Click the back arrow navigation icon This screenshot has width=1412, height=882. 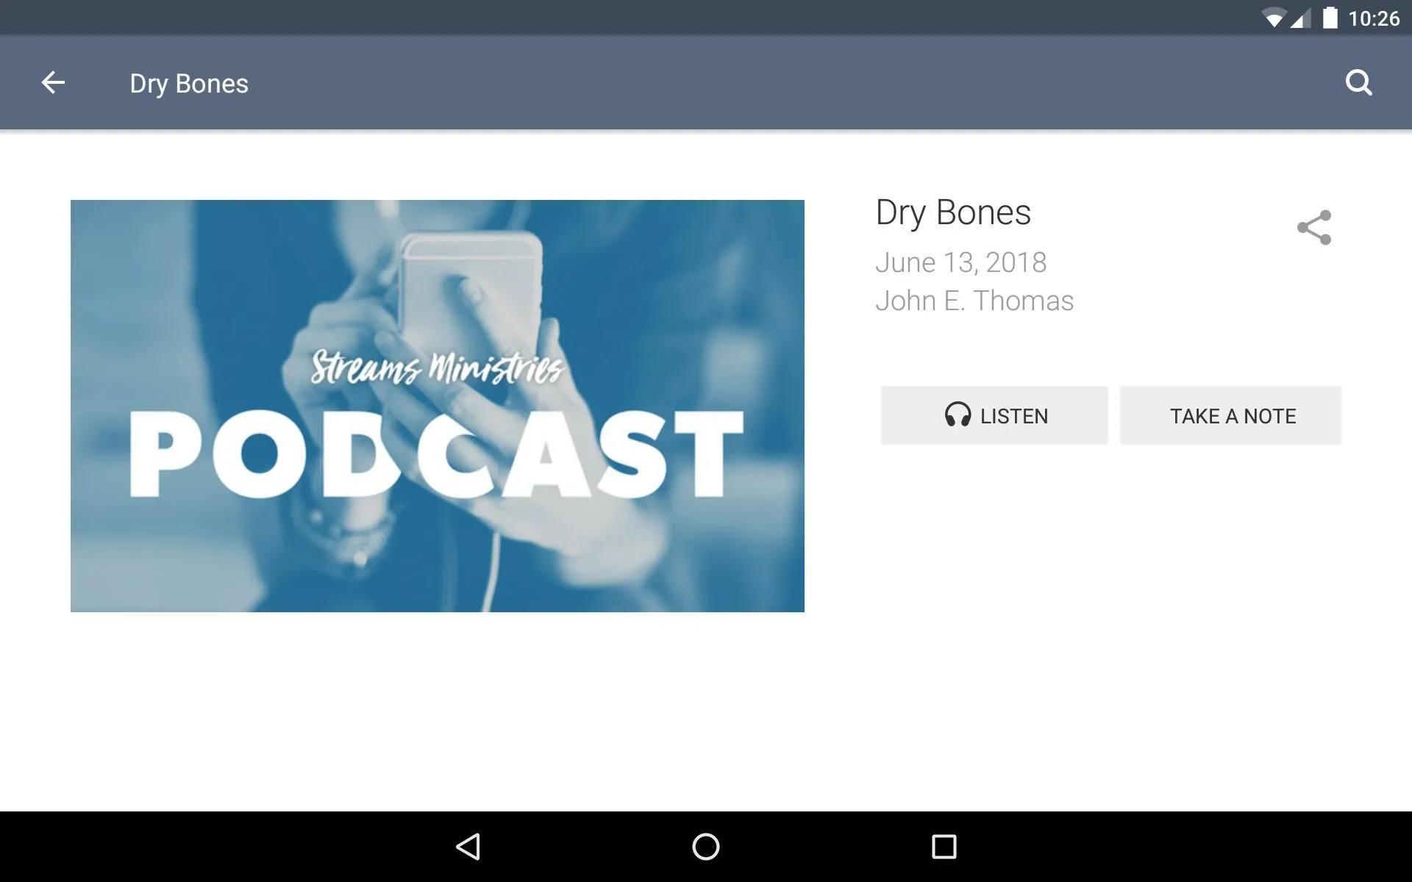click(51, 82)
